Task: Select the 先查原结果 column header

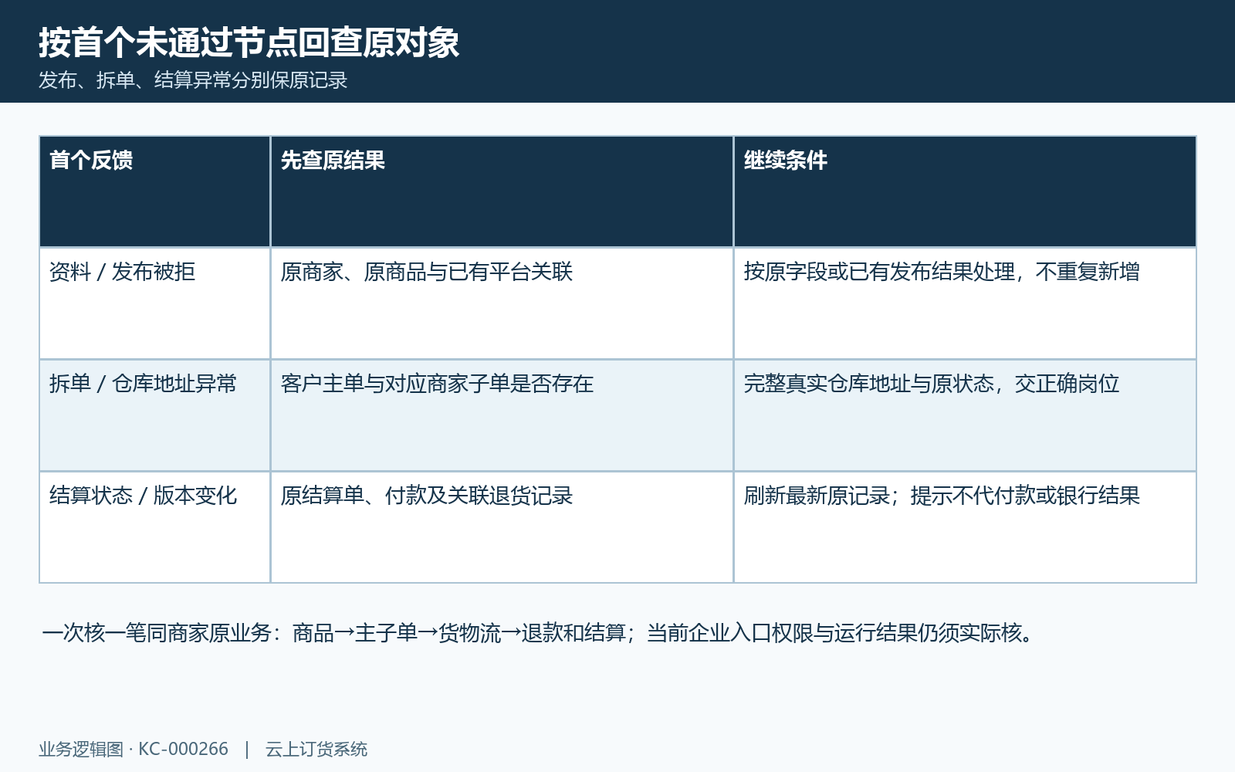Action: click(502, 191)
